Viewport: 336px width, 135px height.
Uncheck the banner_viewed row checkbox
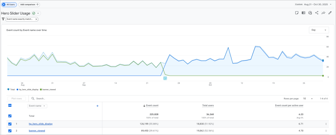click(10, 131)
